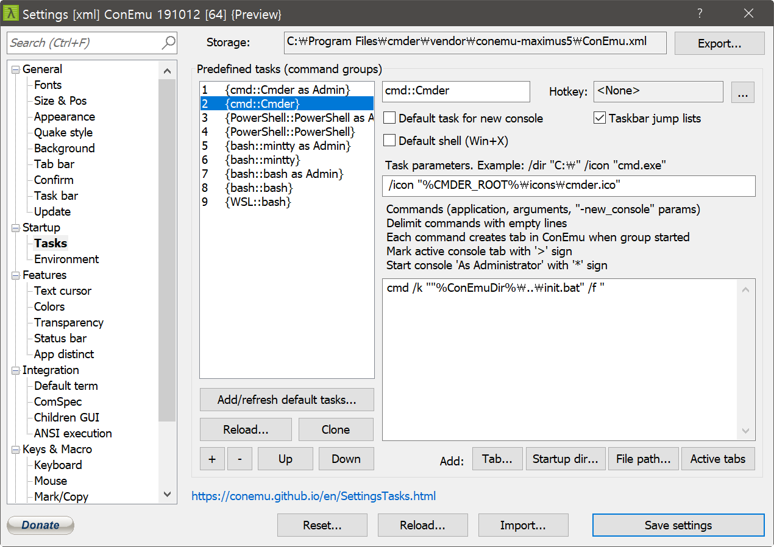Collapse the General tree node
This screenshot has width=774, height=547.
coord(15,69)
